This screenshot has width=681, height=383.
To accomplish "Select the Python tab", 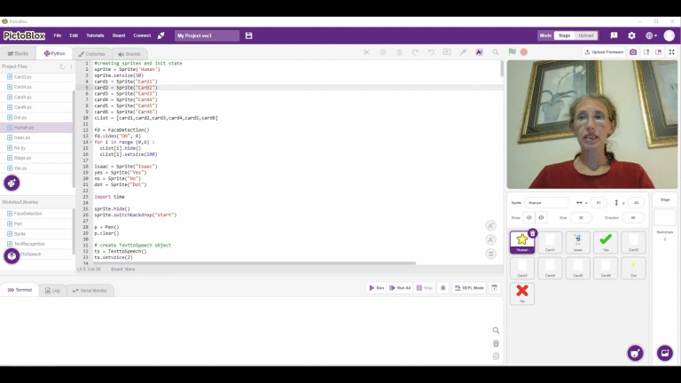I will (54, 54).
